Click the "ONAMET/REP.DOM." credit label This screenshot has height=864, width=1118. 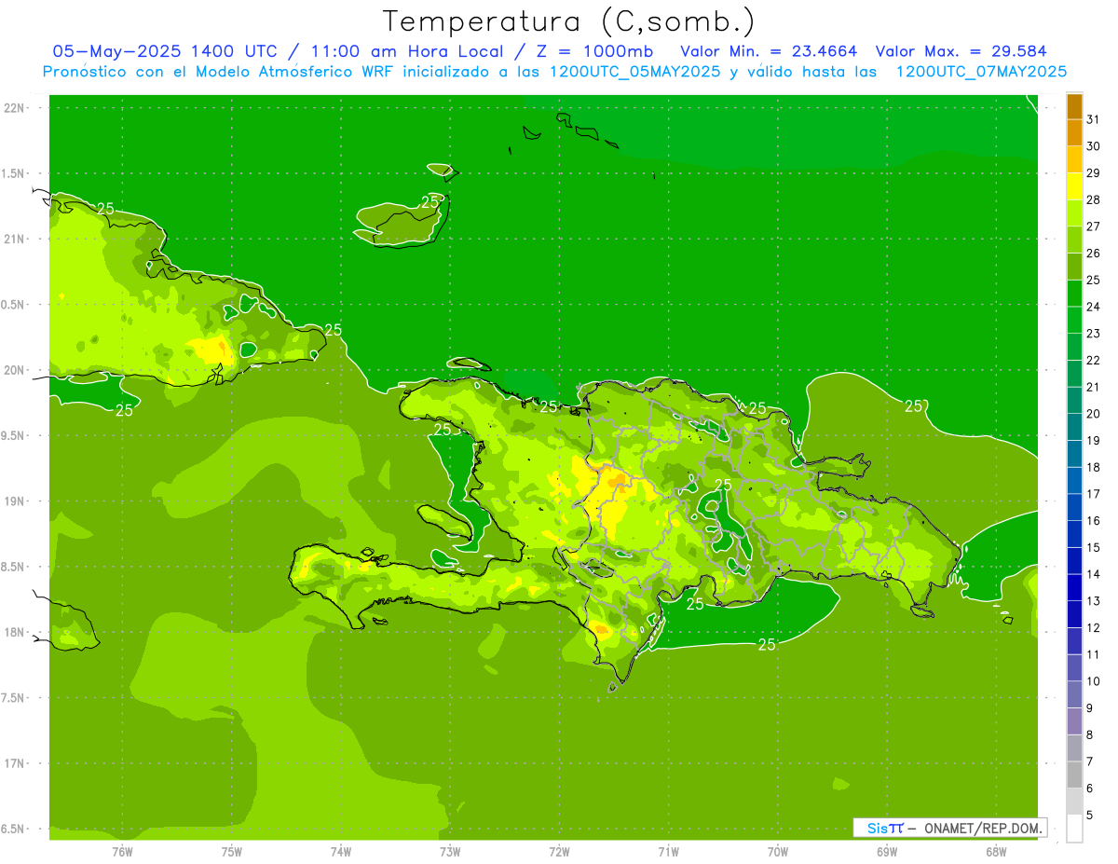tap(983, 828)
